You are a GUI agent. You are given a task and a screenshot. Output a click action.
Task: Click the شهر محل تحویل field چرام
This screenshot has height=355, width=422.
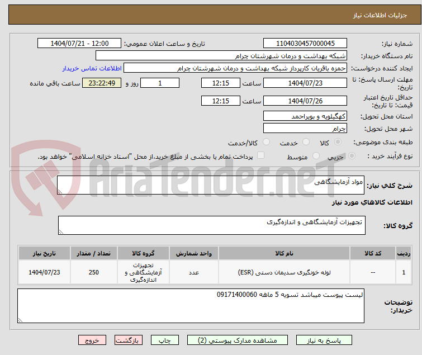[x=305, y=129]
